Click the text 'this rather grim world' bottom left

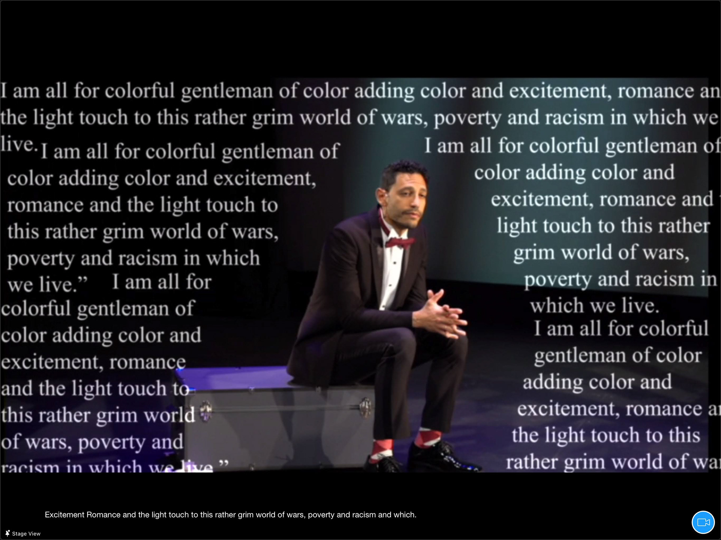click(x=98, y=415)
